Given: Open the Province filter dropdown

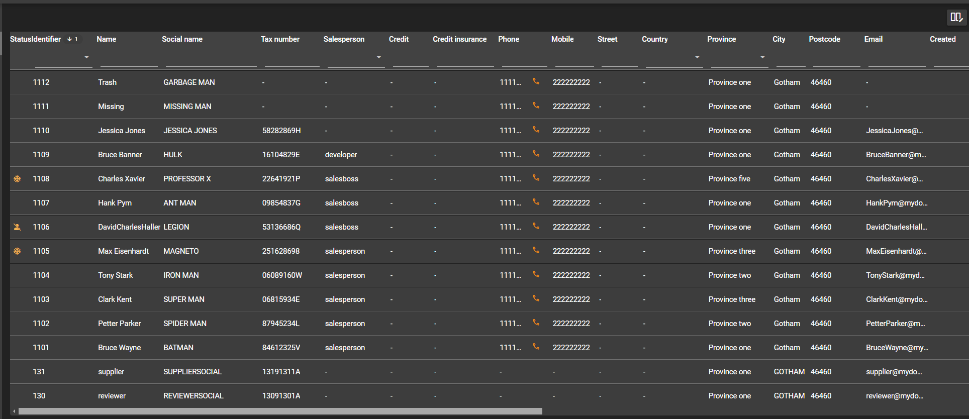Looking at the screenshot, I should [762, 57].
